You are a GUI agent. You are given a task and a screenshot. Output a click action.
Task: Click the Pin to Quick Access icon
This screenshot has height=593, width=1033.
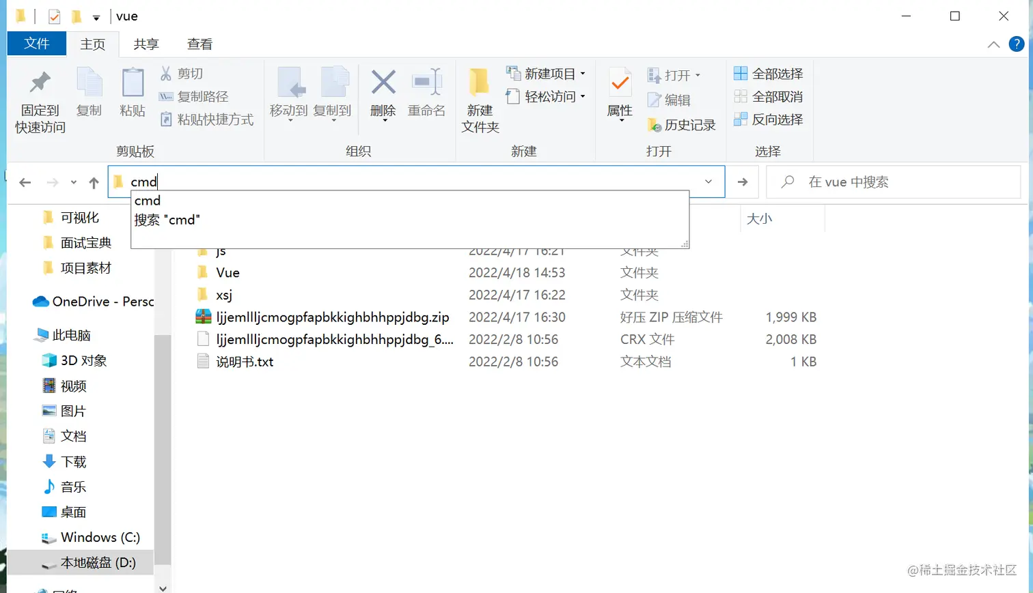coord(40,83)
